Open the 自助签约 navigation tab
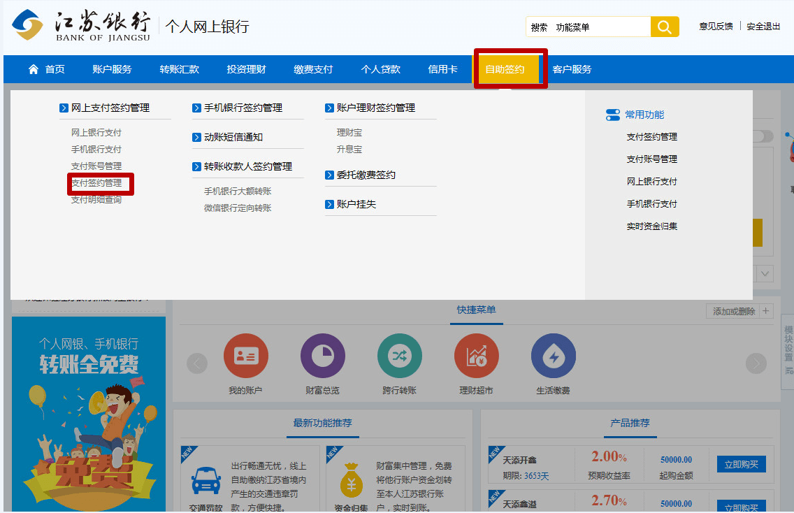Screen dimensions: 794x513 tap(505, 69)
